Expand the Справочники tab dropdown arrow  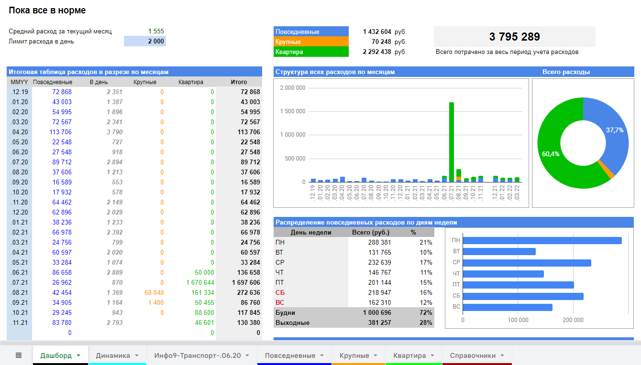coord(502,355)
